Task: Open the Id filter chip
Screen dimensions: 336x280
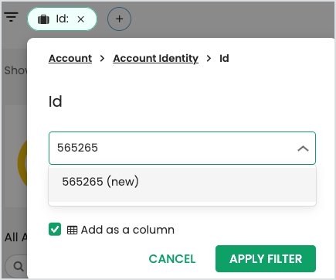Action: pos(63,19)
